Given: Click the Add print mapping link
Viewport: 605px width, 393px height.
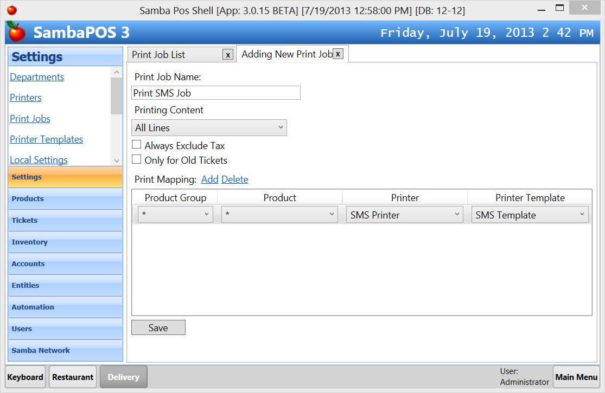Looking at the screenshot, I should click(209, 179).
